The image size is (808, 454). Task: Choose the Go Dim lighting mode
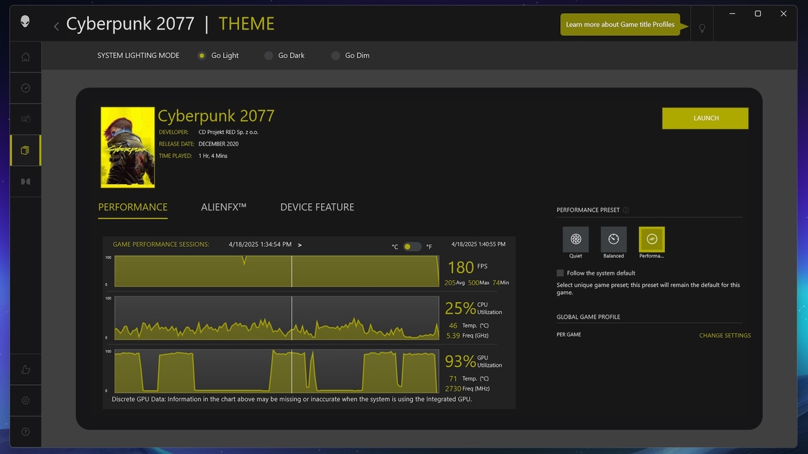tap(336, 56)
